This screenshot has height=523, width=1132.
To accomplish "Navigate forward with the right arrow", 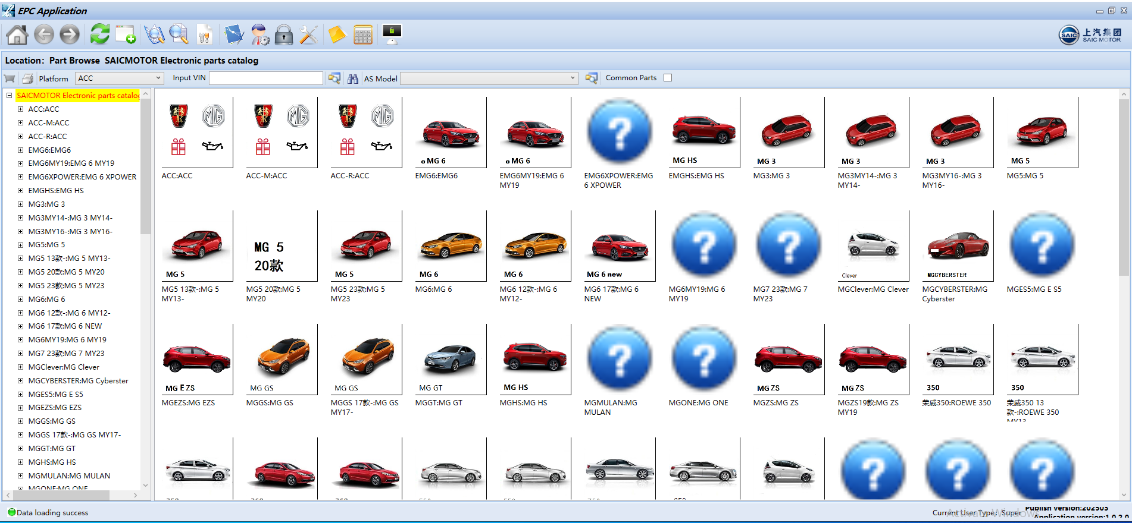I will click(x=70, y=35).
